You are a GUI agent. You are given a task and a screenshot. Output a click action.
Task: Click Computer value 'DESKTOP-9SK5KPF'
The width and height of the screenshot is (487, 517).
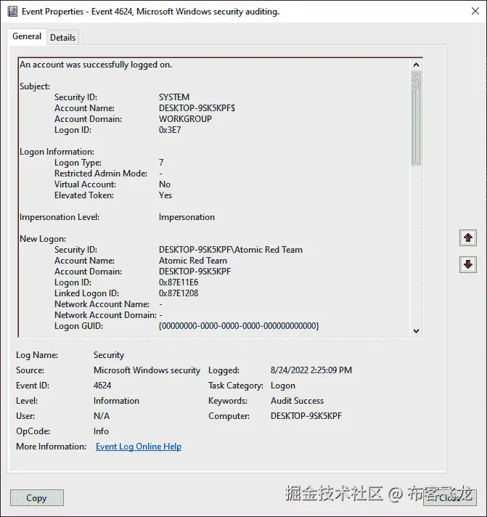tap(306, 416)
